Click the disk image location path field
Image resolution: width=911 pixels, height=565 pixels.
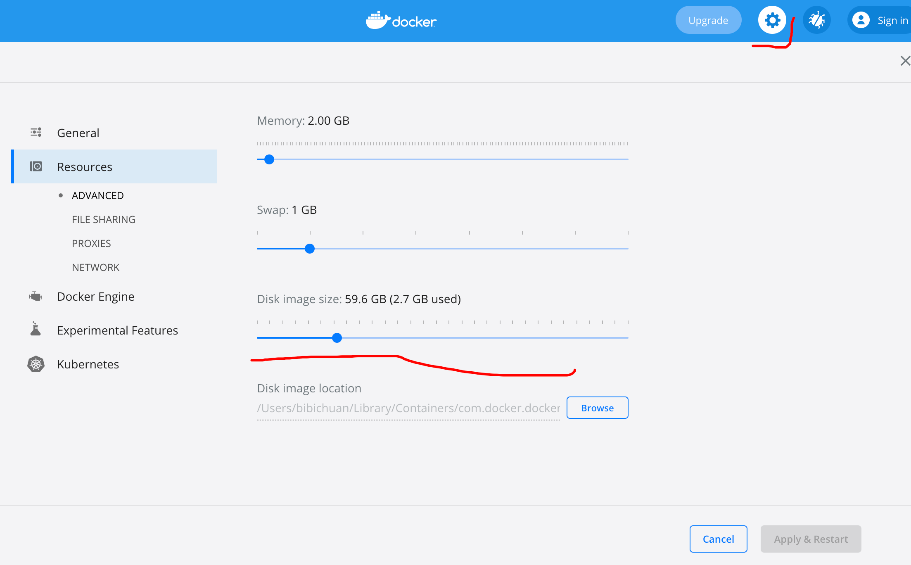click(408, 408)
